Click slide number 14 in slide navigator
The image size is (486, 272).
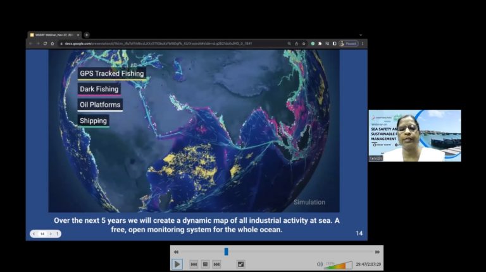click(x=42, y=234)
